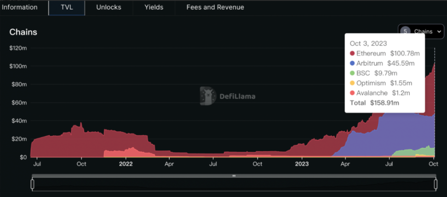Image resolution: width=447 pixels, height=197 pixels.
Task: Expand the Chains dropdown chevron arrow
Action: pos(439,31)
